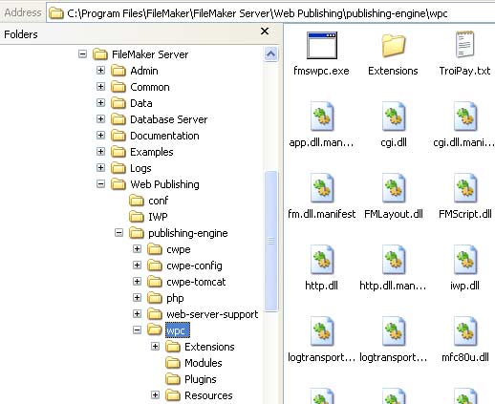Image resolution: width=495 pixels, height=404 pixels.
Task: Collapse the FileMaker Server tree node
Action: coord(82,53)
